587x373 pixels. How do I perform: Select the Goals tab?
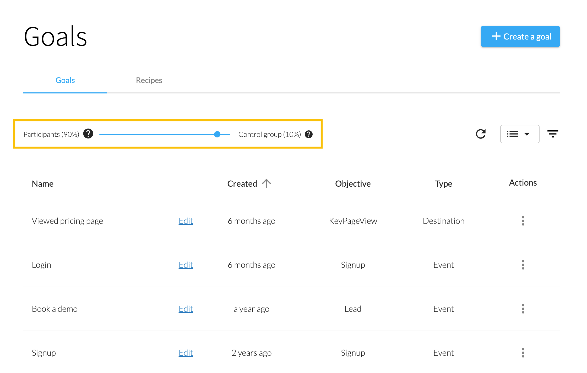click(65, 80)
